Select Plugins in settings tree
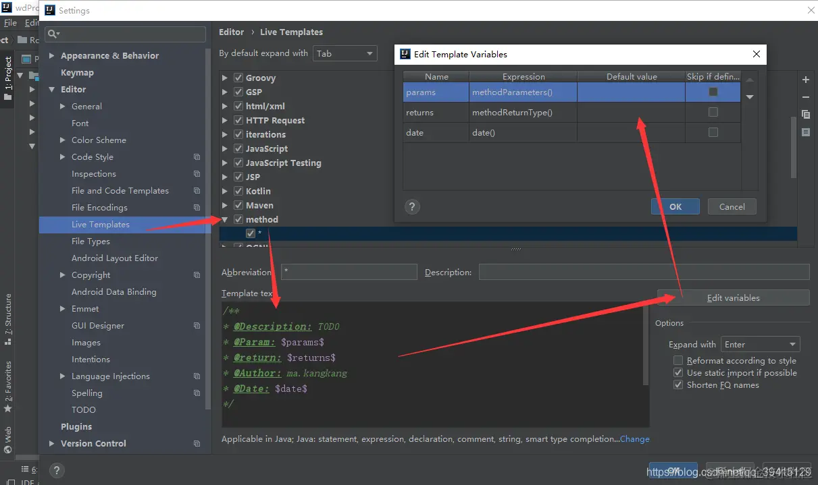This screenshot has width=818, height=485. (x=76, y=427)
